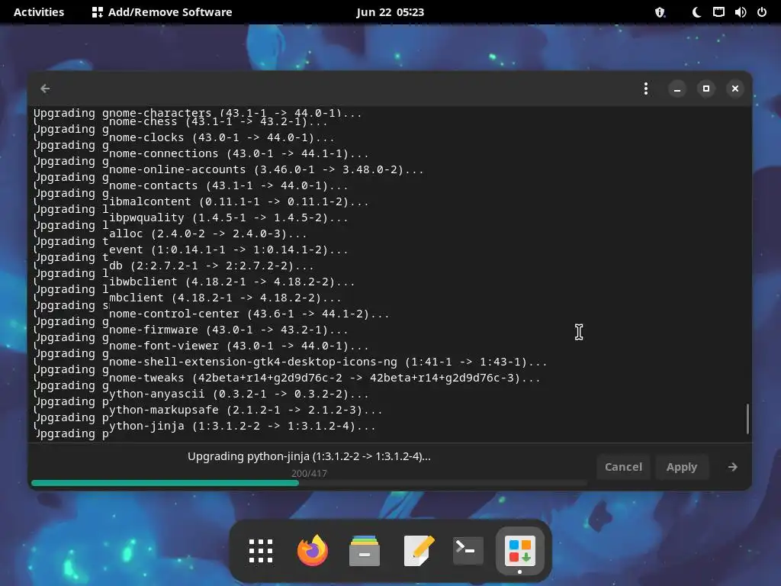The width and height of the screenshot is (781, 586).
Task: Open the three-dot menu in the header bar
Action: [646, 89]
